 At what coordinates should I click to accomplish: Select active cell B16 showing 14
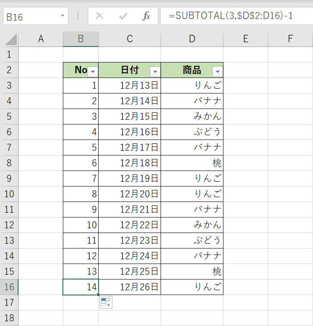click(81, 287)
